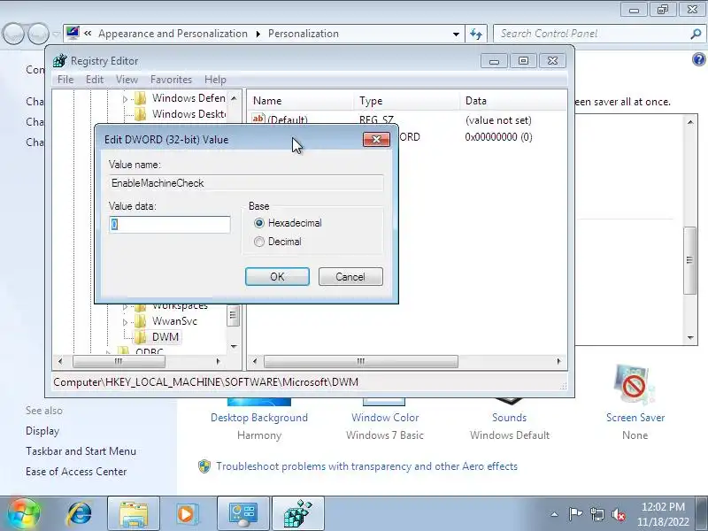
Task: Click the Control Panel help icon
Action: click(698, 59)
